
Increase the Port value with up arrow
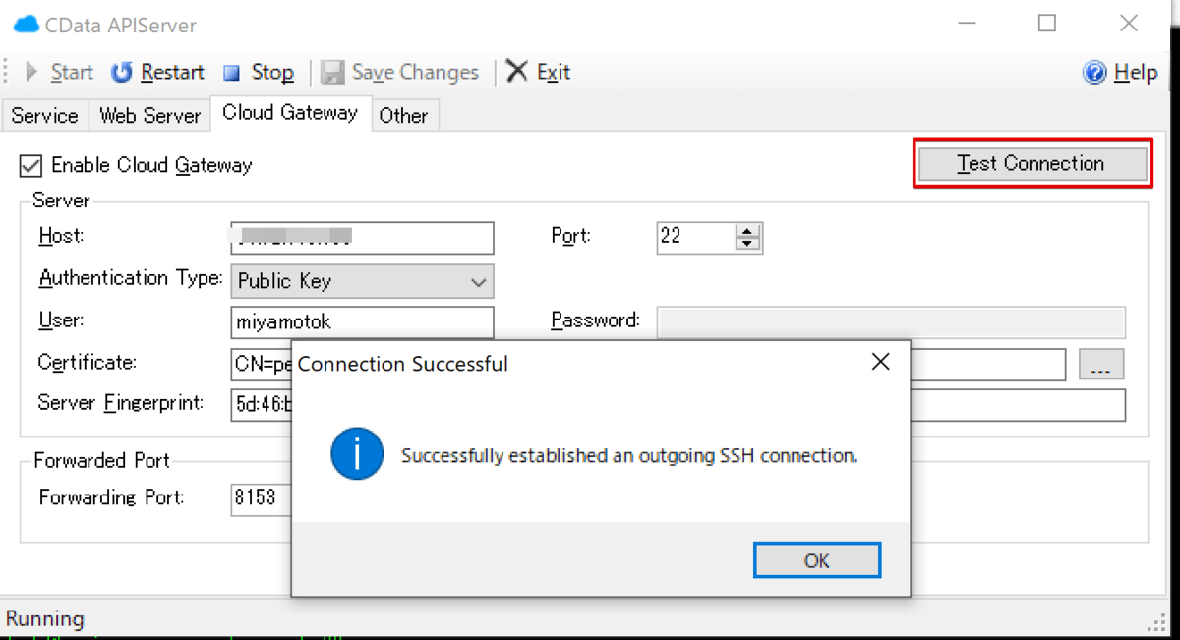click(x=748, y=232)
